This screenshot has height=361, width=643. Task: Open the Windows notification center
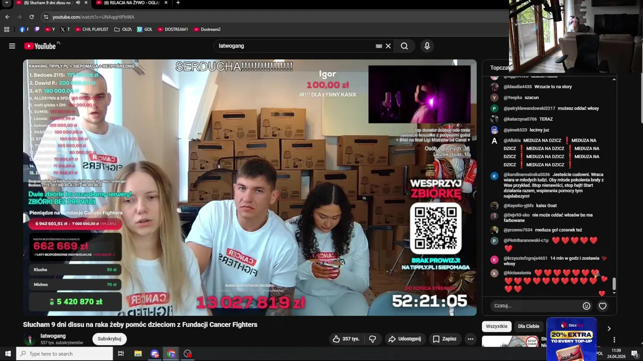[634, 354]
